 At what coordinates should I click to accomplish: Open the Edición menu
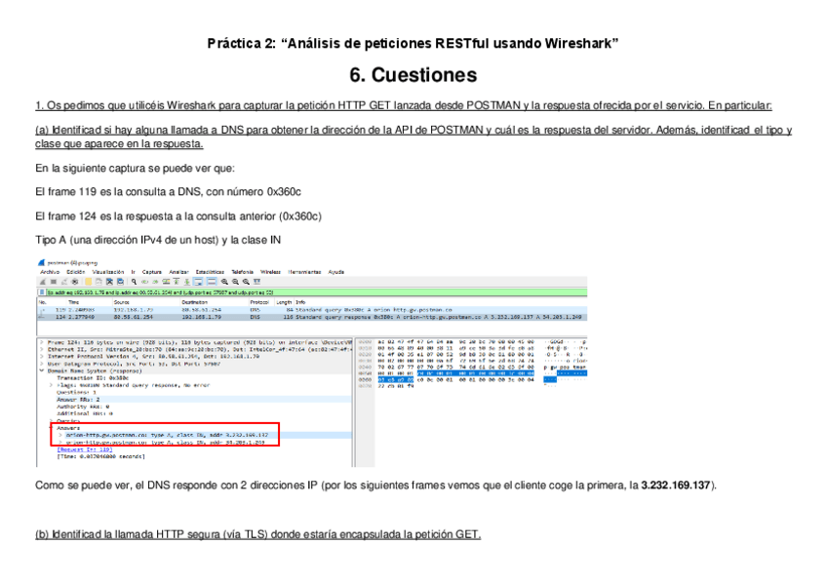(x=76, y=272)
